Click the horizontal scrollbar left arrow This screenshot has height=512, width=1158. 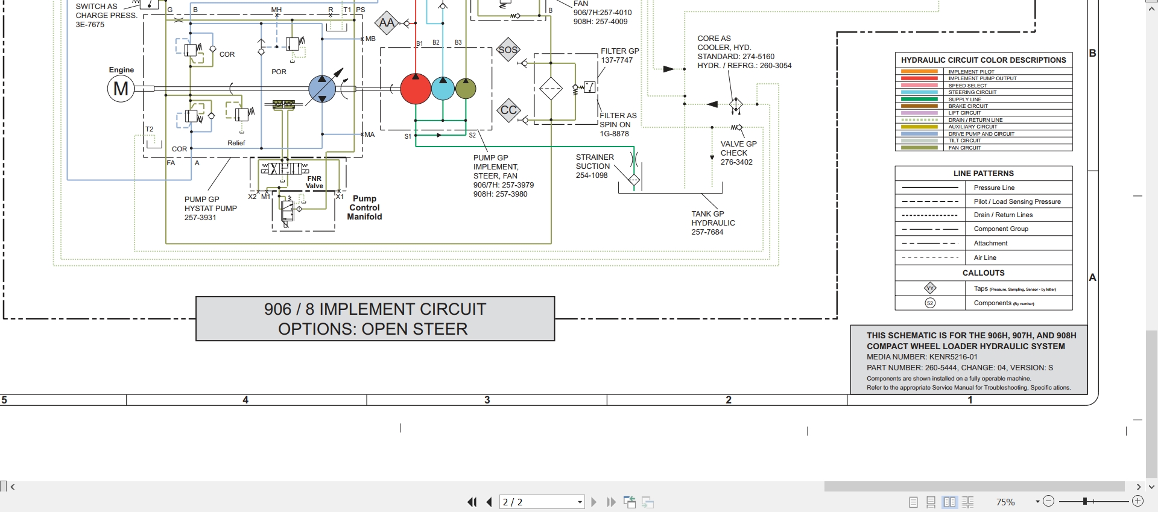(13, 487)
